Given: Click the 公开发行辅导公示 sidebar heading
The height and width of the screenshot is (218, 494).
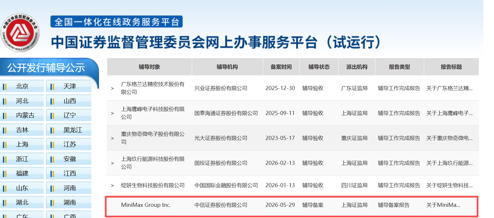Looking at the screenshot, I should 46,68.
